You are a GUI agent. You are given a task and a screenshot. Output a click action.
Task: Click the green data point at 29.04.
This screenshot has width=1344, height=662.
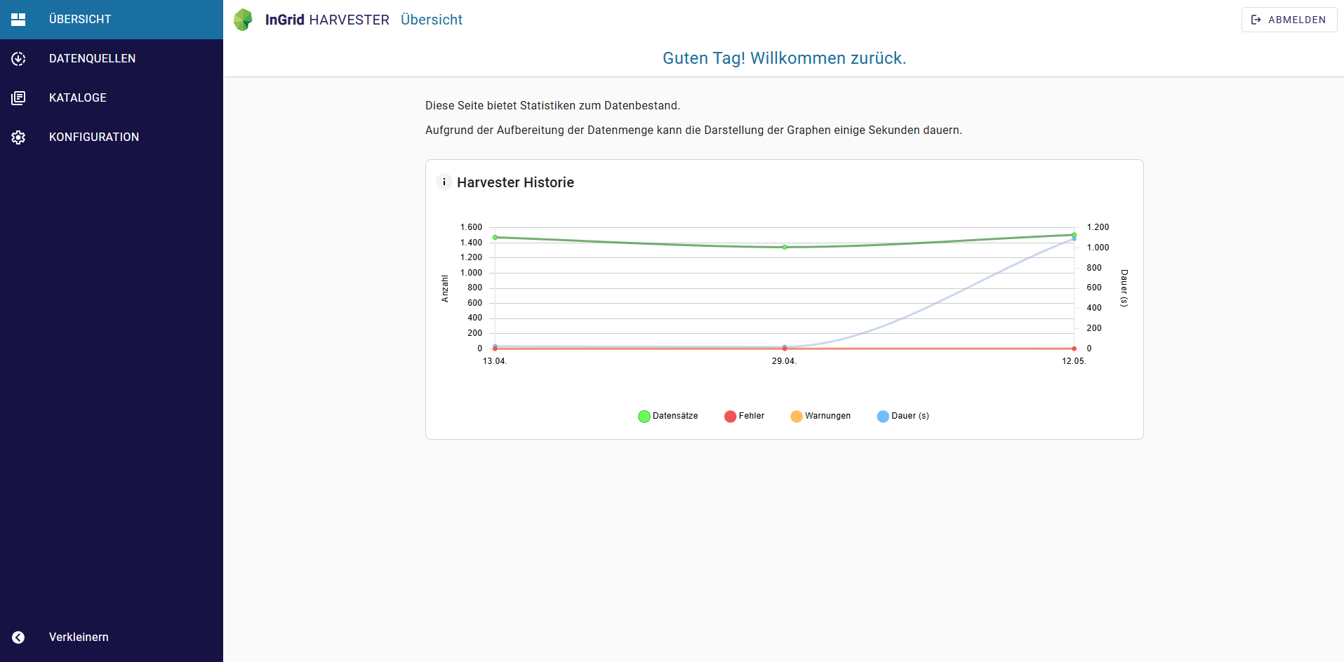785,247
